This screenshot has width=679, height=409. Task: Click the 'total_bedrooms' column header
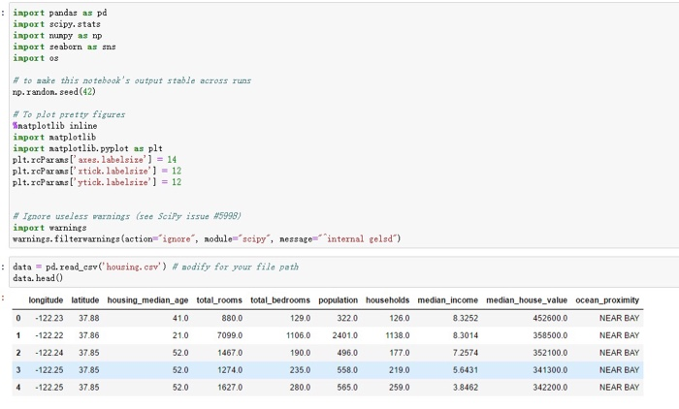tap(280, 300)
